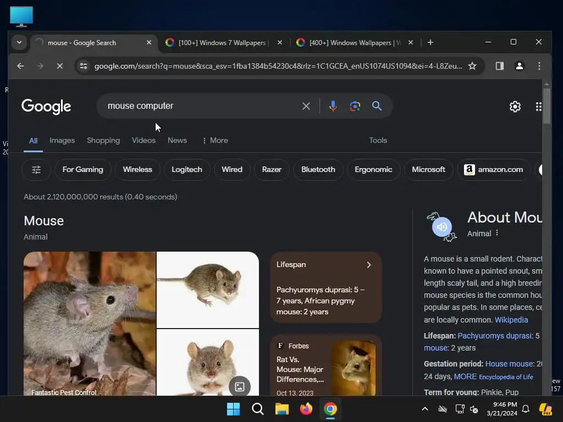Open the Chrome profile avatar icon
The width and height of the screenshot is (563, 422).
coord(519,66)
